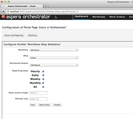Screen dimensions: 133x119
Task: Click the Reset Frame button
Action: pos(44,105)
